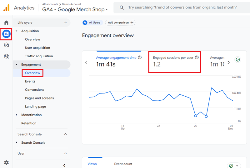This screenshot has height=168, width=250.
Task: Expand the Search Console tree item
Action: [17, 142]
